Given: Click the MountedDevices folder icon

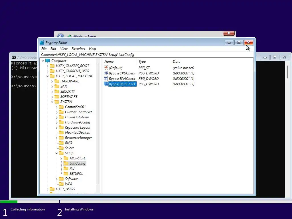Looking at the screenshot, I should click(x=61, y=133).
